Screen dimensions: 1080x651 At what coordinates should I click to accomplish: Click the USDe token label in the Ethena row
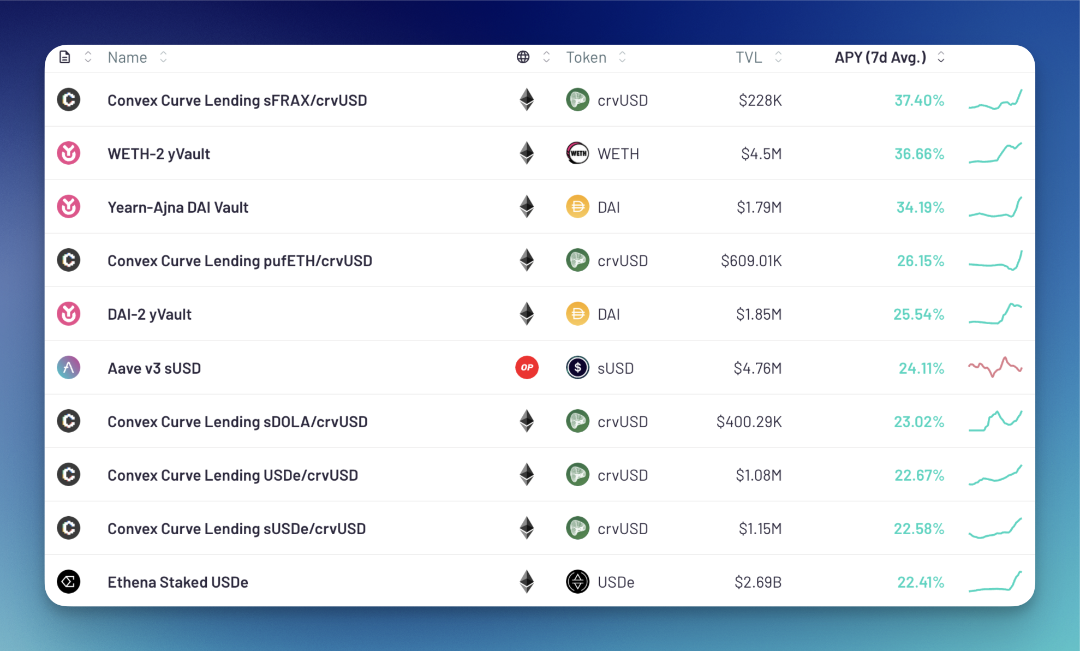point(616,582)
